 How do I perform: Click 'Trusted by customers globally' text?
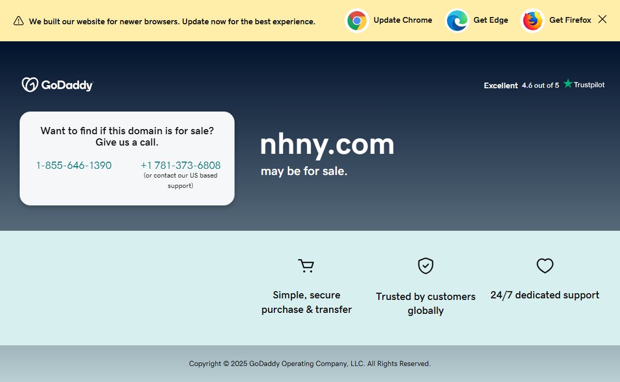(426, 304)
